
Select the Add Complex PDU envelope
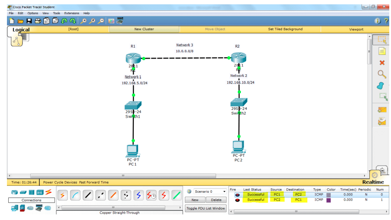coord(382,121)
